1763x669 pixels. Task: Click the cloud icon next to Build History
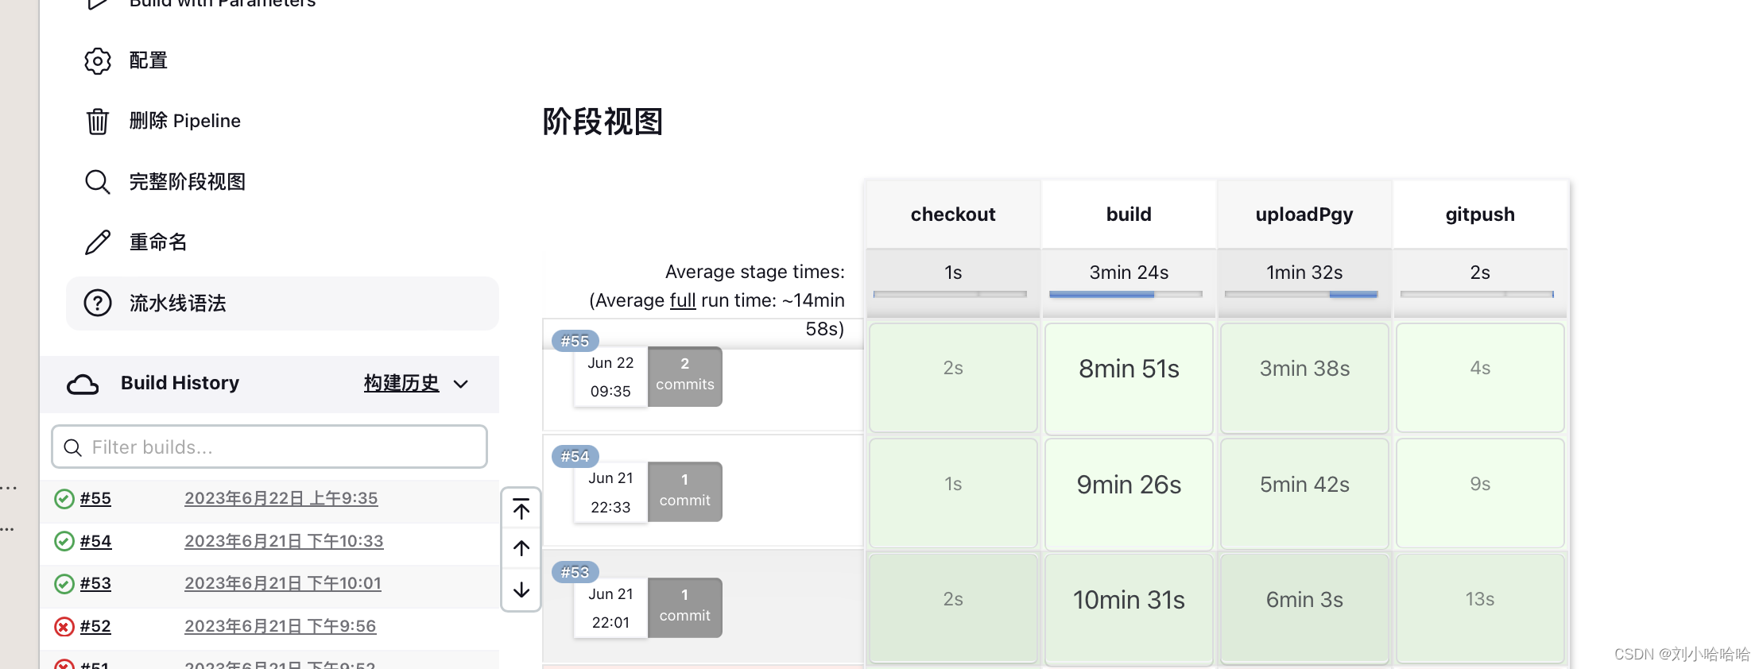pos(83,384)
